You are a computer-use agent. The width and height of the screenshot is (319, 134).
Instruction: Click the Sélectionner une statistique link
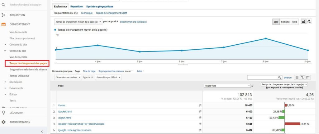tap(133, 22)
